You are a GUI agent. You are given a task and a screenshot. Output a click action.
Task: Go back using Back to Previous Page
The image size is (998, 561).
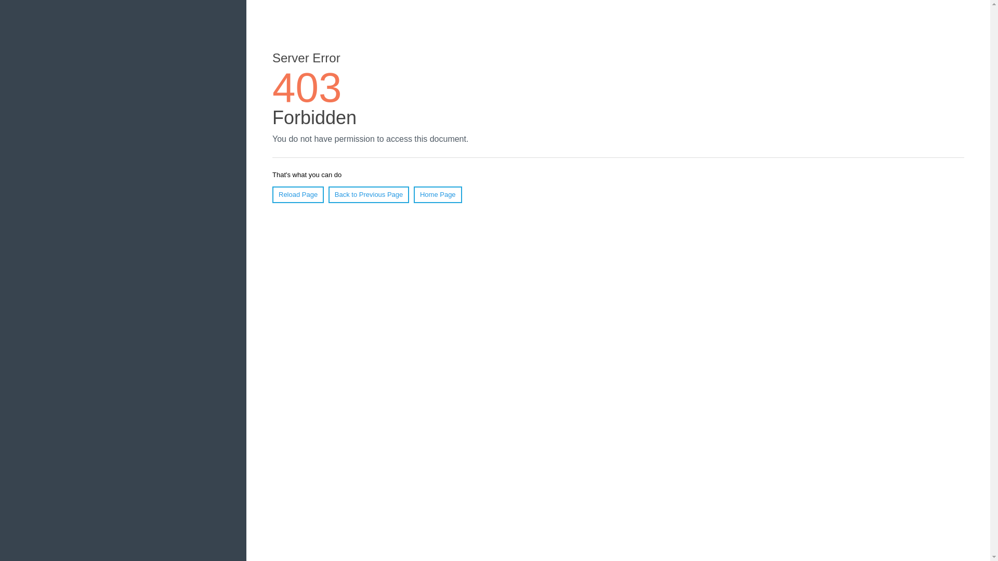[x=369, y=195]
